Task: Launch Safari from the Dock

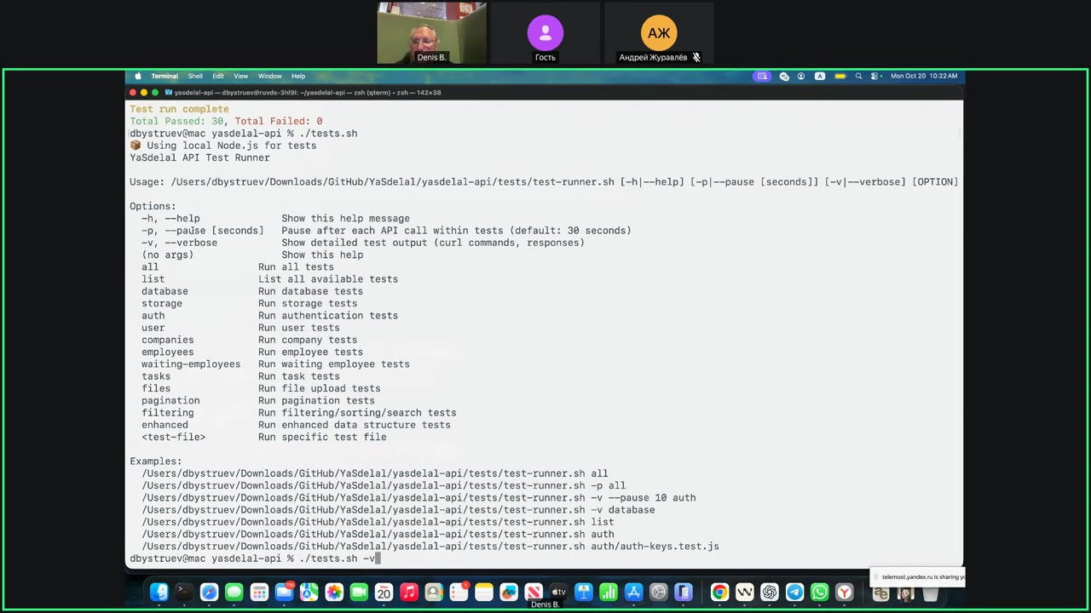Action: [x=209, y=593]
